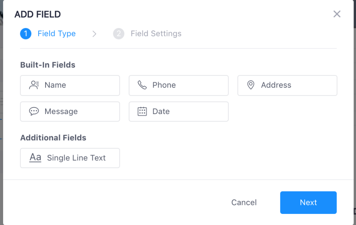
Task: Select the Name built-in field
Action: pos(70,85)
